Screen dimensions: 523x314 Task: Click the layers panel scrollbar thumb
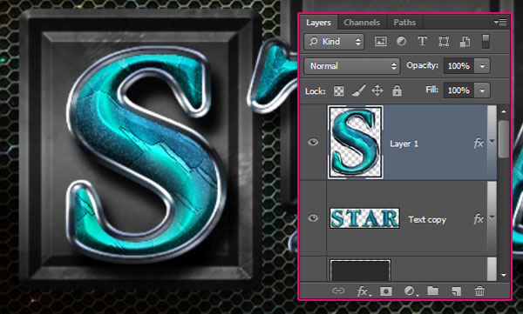pyautogui.click(x=504, y=139)
